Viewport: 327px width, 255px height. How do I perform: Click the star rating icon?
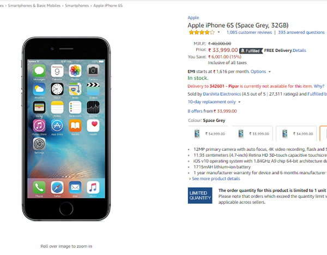202,32
